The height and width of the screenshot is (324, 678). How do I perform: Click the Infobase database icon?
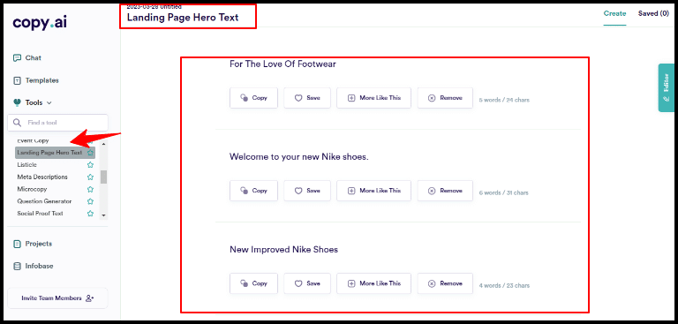click(17, 266)
